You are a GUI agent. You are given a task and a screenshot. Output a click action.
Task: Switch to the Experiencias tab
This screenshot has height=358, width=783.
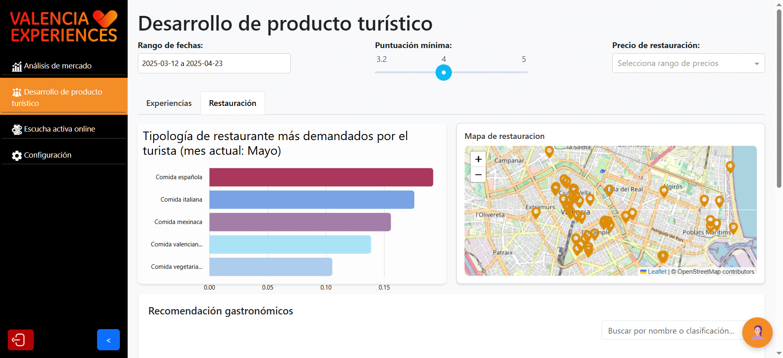pos(169,103)
